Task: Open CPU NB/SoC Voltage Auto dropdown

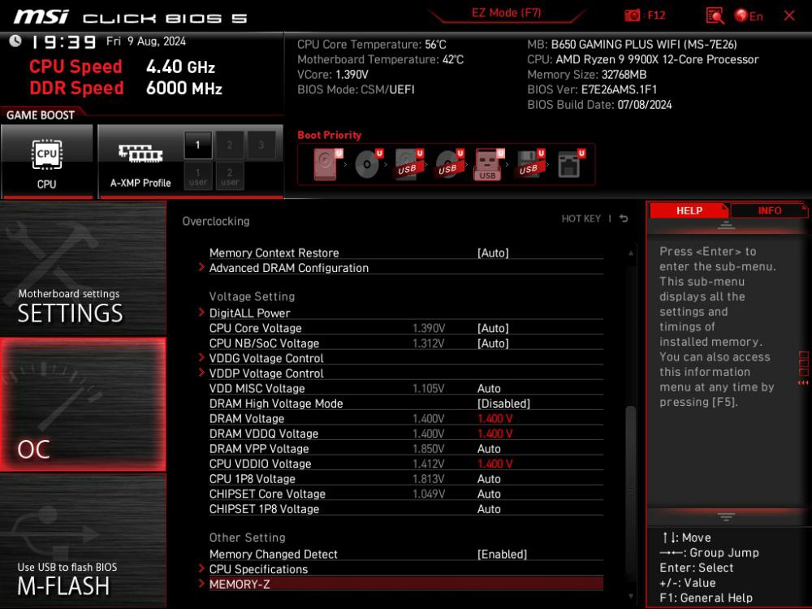Action: (x=493, y=343)
